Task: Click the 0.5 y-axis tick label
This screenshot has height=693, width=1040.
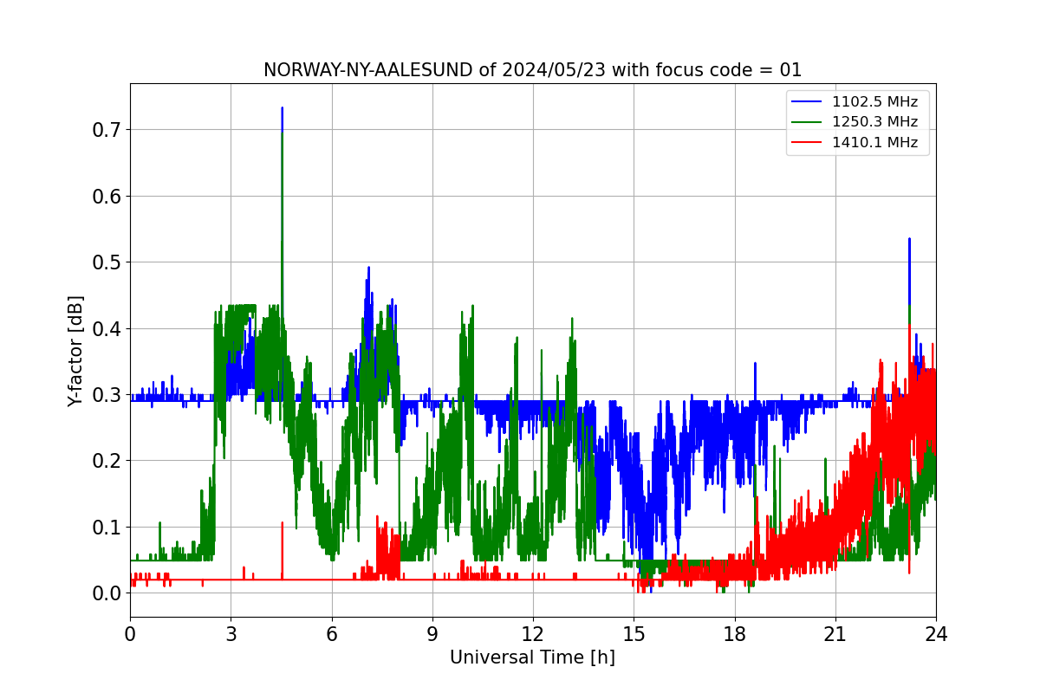Action: click(x=106, y=262)
